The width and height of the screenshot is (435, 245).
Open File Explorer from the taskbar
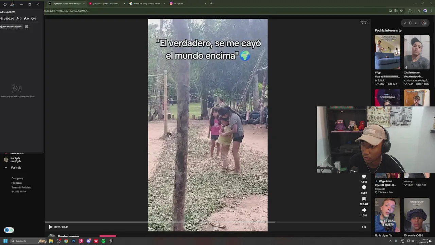(51, 241)
